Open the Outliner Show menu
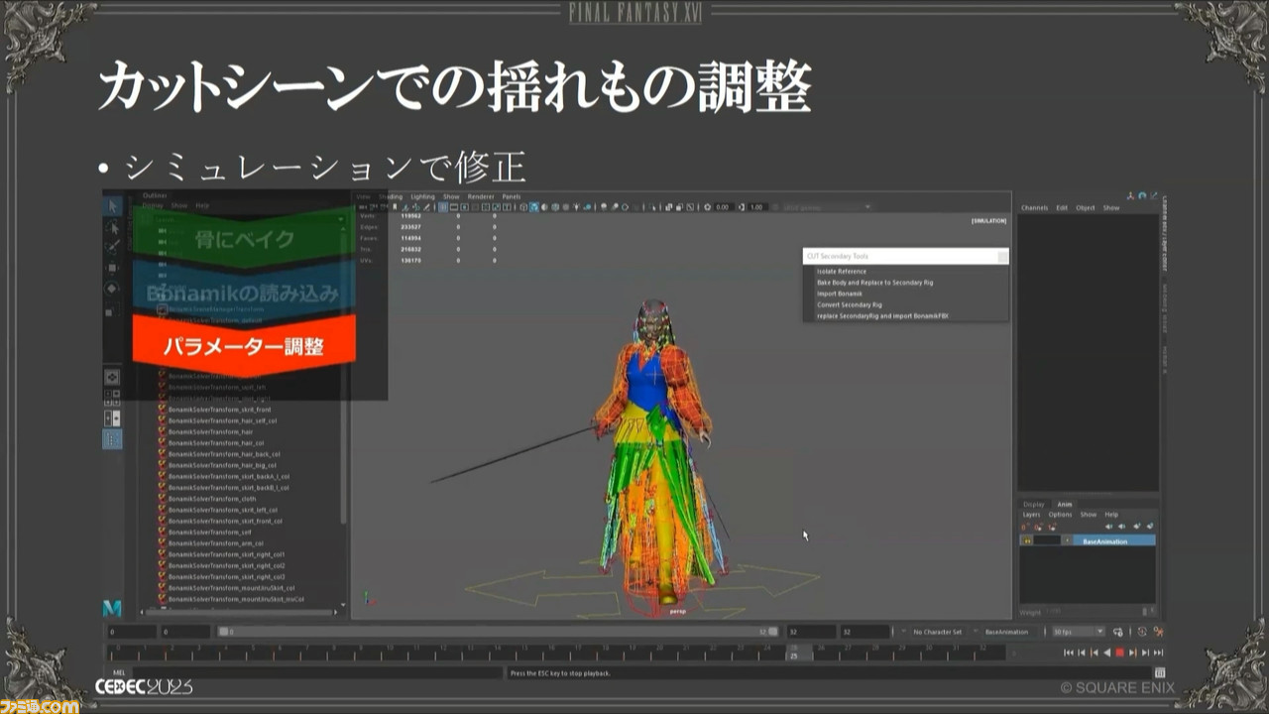The image size is (1269, 714). pos(179,206)
